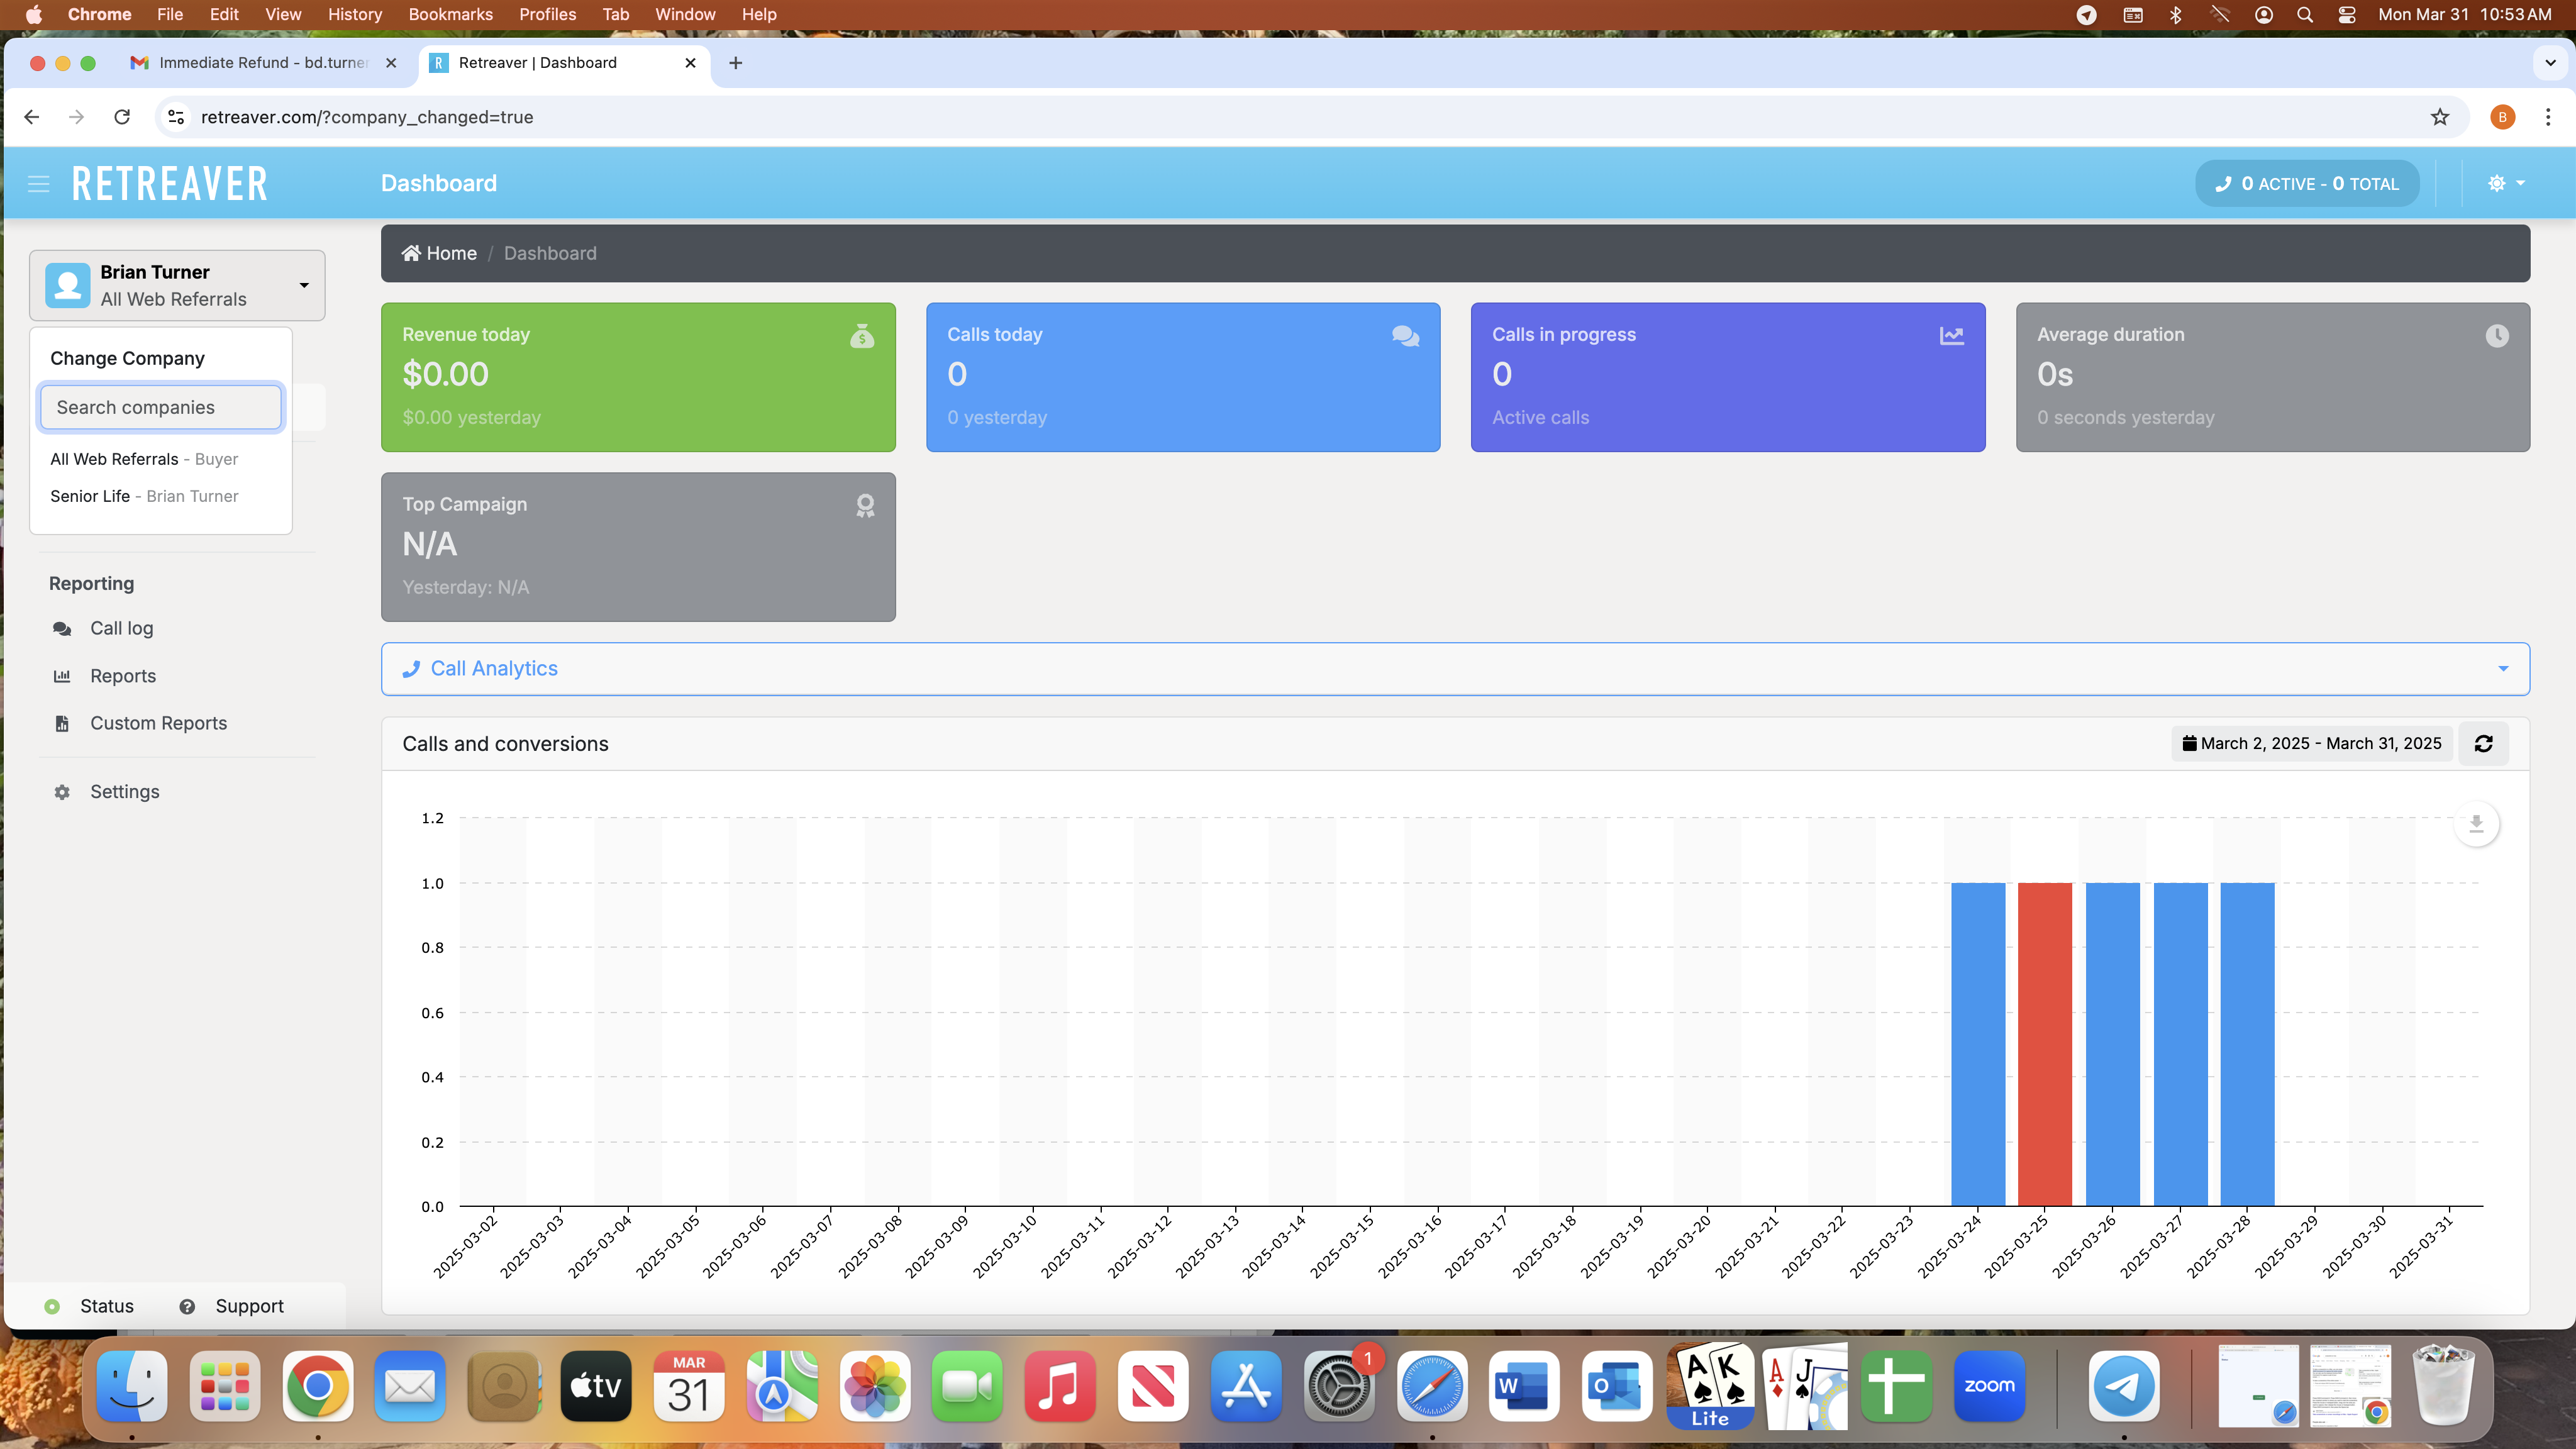Click the Revenue today $0.00 value
2576x1449 pixels.
coord(446,374)
